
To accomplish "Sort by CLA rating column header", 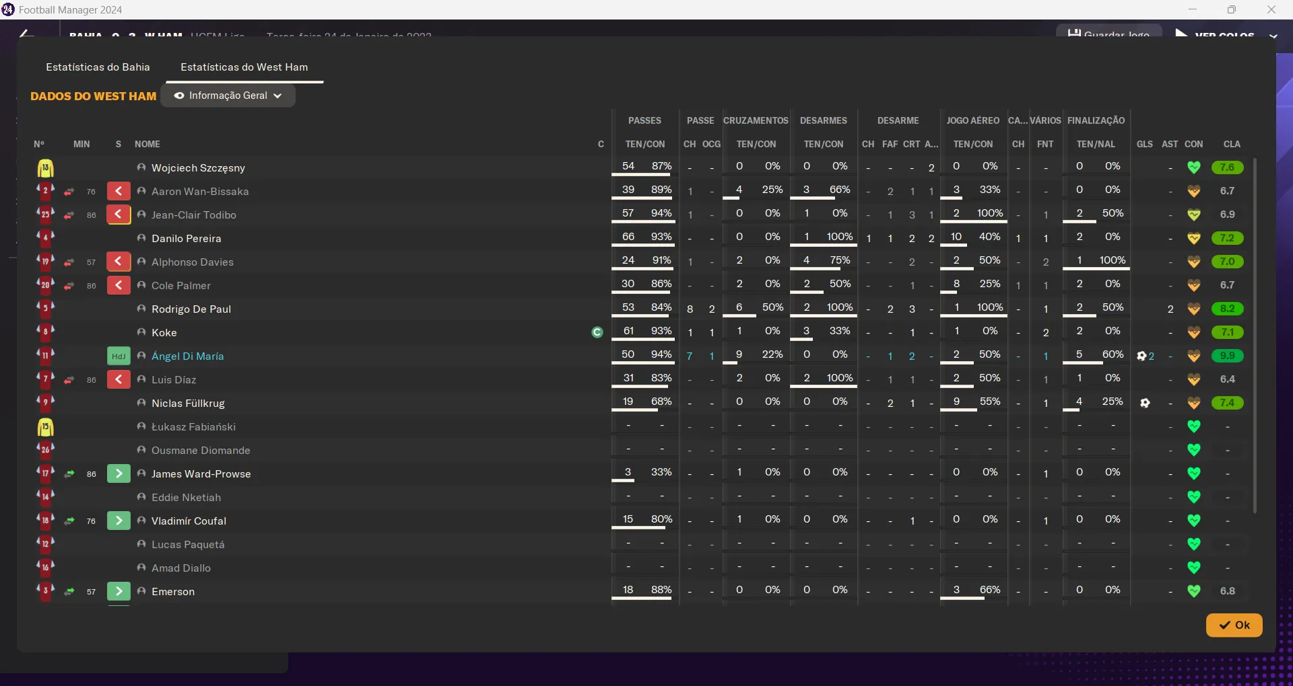I will click(1232, 144).
